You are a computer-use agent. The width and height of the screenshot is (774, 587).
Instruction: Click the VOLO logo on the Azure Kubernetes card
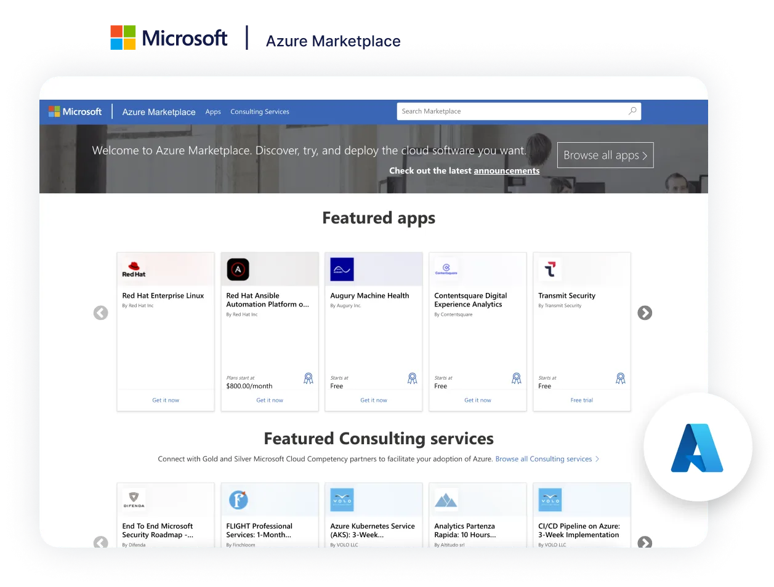(342, 500)
